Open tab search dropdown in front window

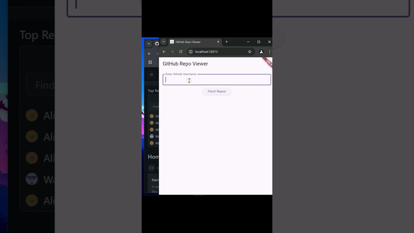pos(164,42)
